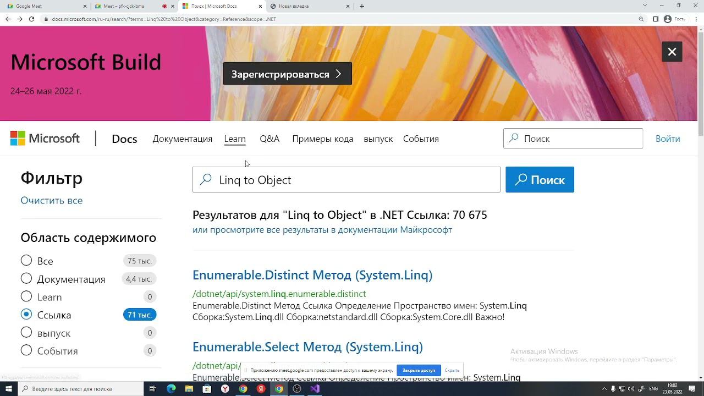Select the Ссылка filter radio button

[x=26, y=315]
